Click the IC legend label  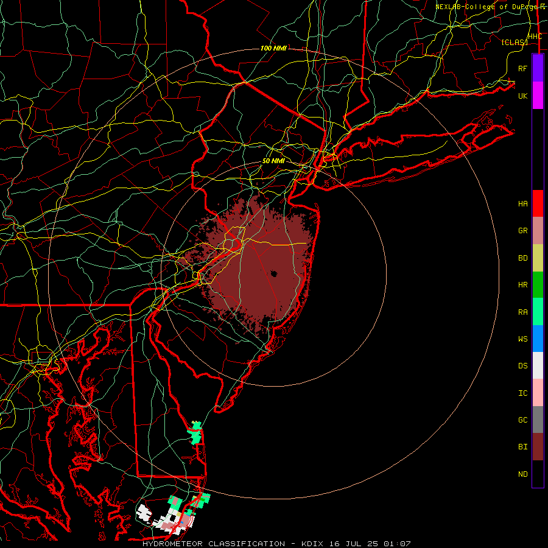tap(522, 393)
